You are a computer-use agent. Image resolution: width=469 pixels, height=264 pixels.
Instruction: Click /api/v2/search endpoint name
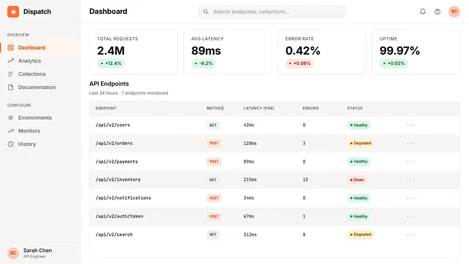click(x=114, y=235)
